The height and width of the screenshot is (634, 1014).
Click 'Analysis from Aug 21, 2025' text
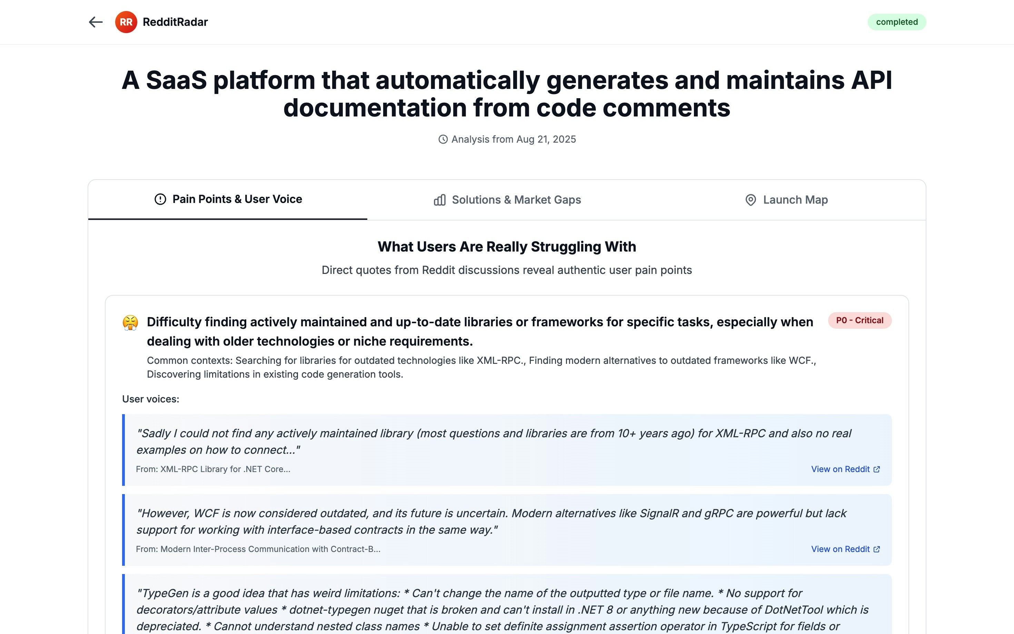pos(513,139)
